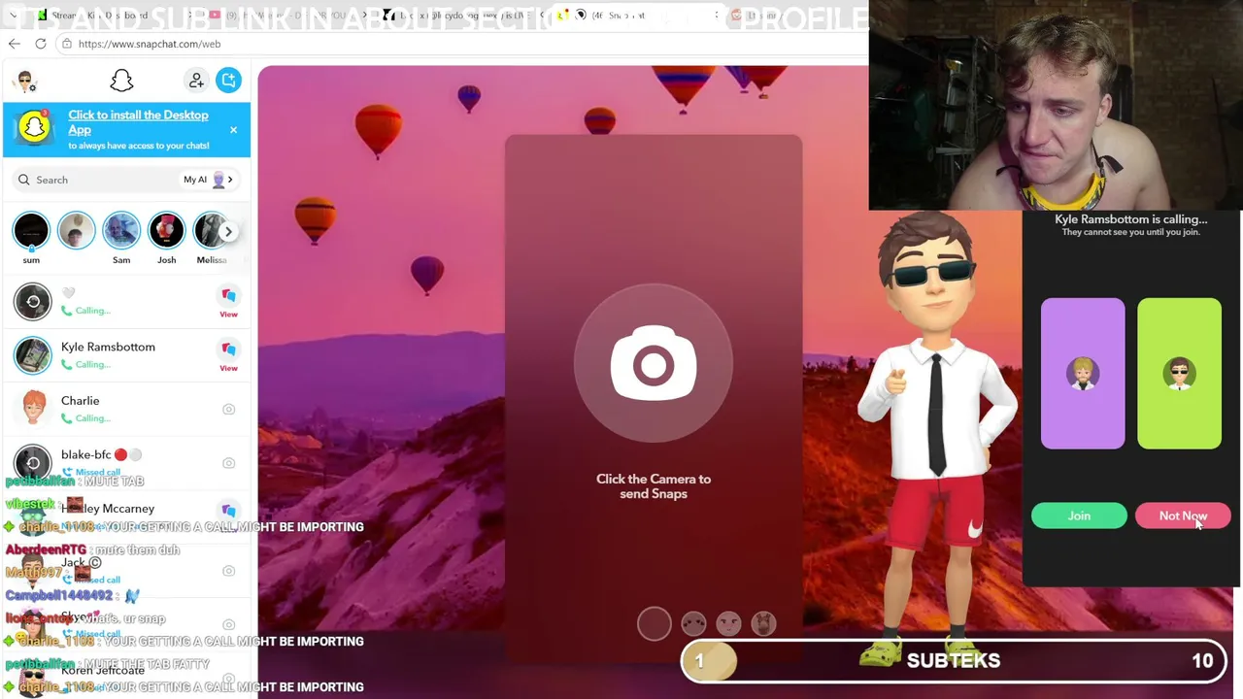
Task: Click Kyle Ramsbottom's avatar in chat list
Action: tap(33, 355)
